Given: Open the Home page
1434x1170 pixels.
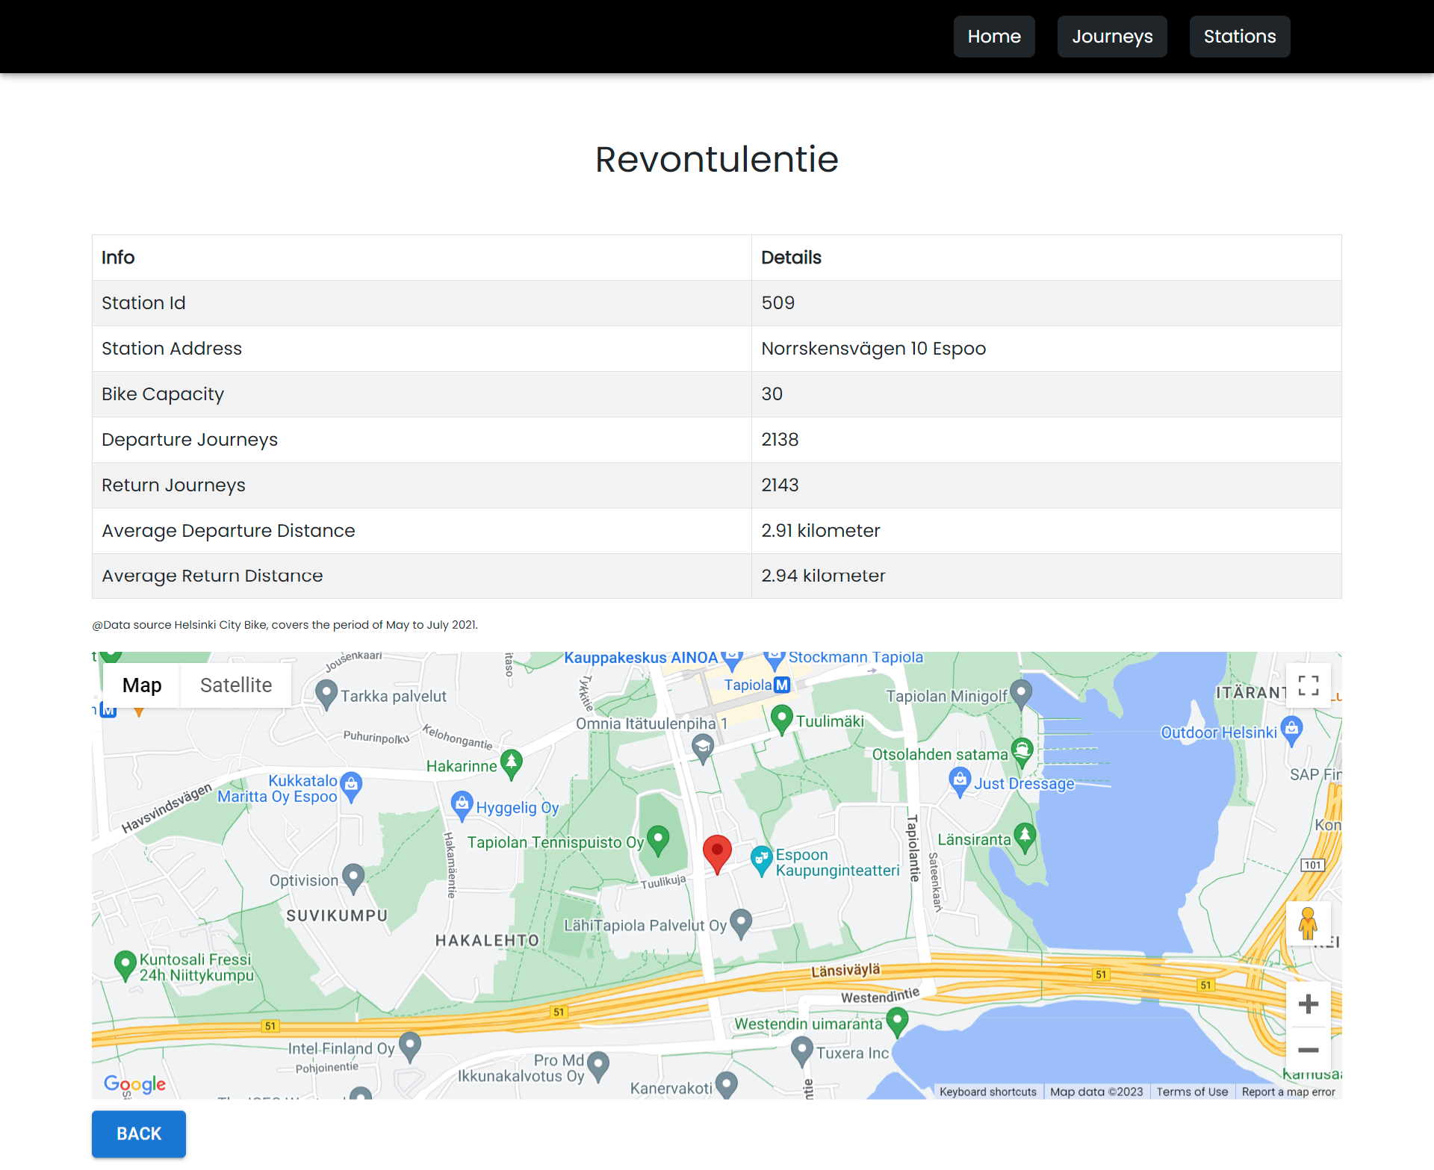Looking at the screenshot, I should [x=993, y=37].
